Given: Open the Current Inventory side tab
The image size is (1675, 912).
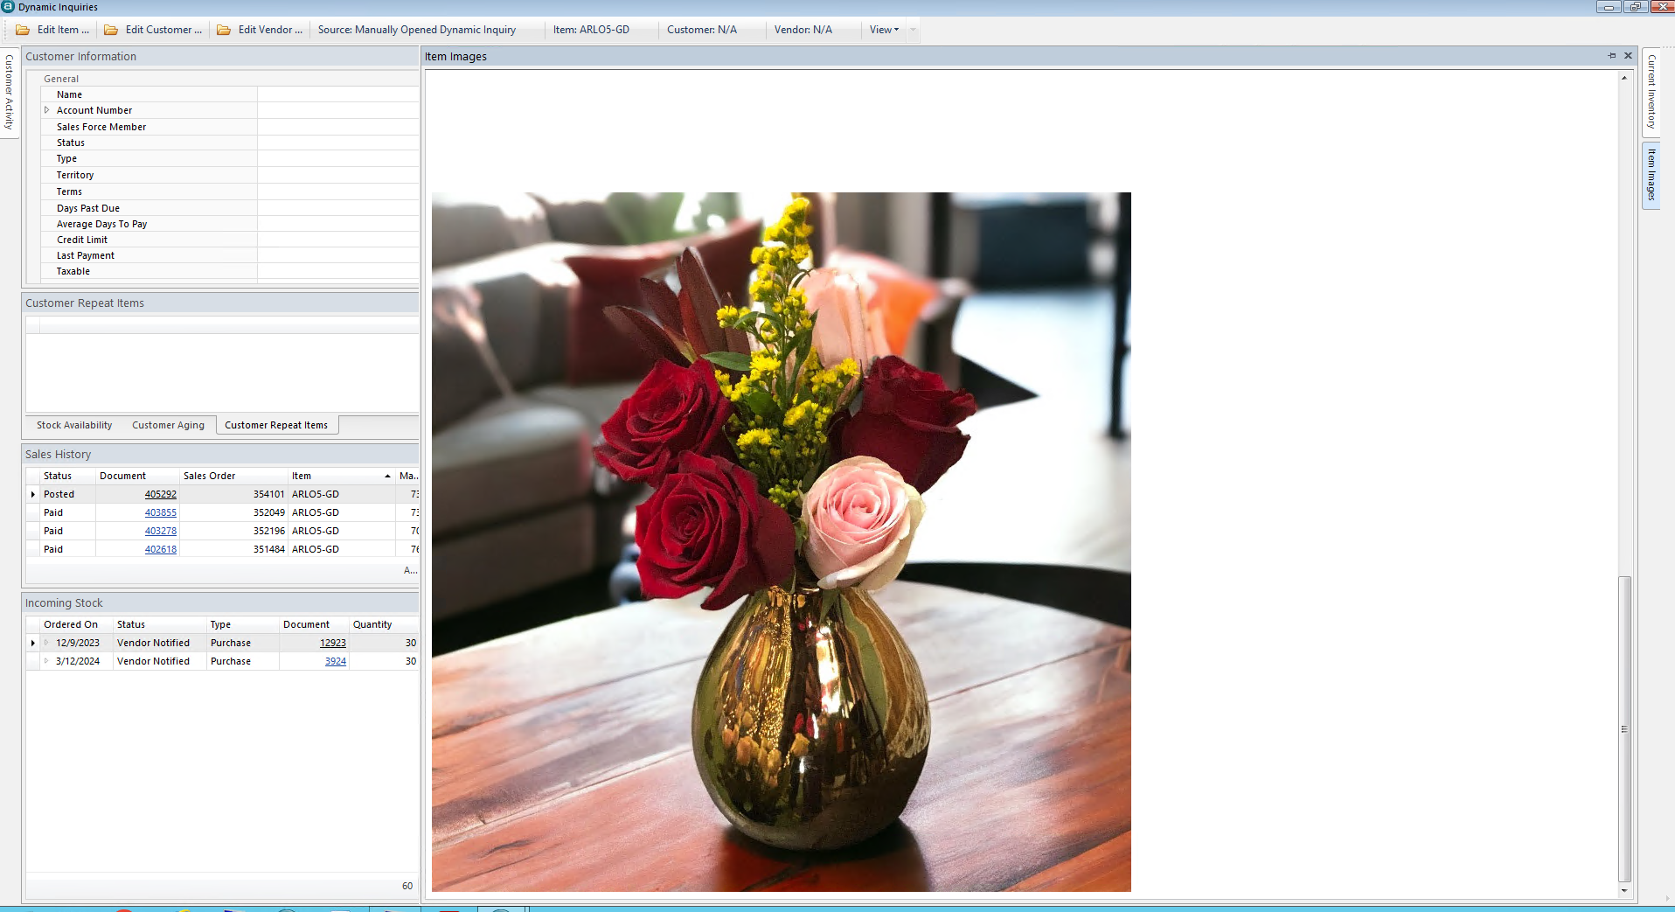Looking at the screenshot, I should 1651,92.
